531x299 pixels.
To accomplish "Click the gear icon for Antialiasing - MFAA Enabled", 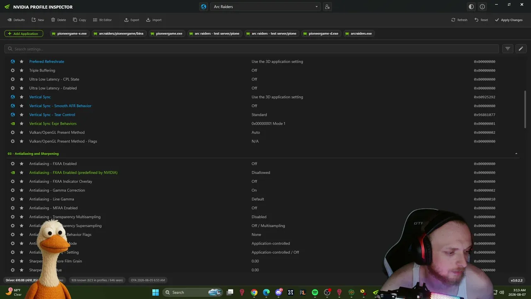I will pyautogui.click(x=13, y=208).
